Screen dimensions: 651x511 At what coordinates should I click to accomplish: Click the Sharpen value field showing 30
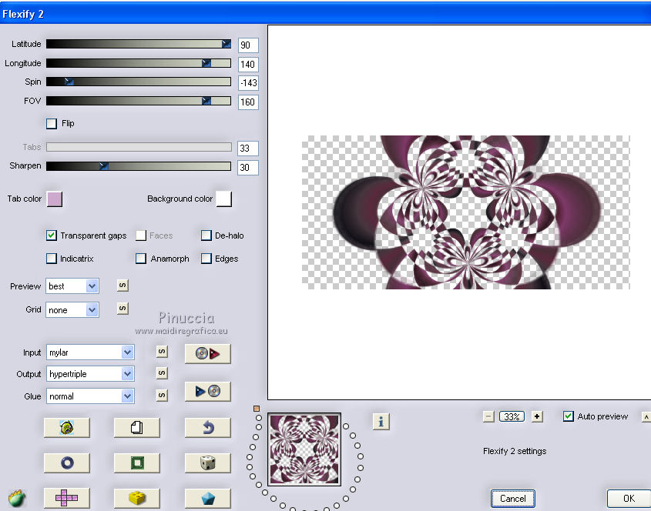click(248, 168)
